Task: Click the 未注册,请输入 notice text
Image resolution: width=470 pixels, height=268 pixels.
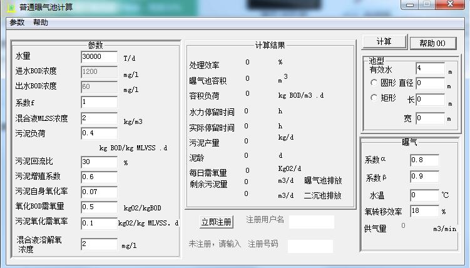Action: click(215, 244)
